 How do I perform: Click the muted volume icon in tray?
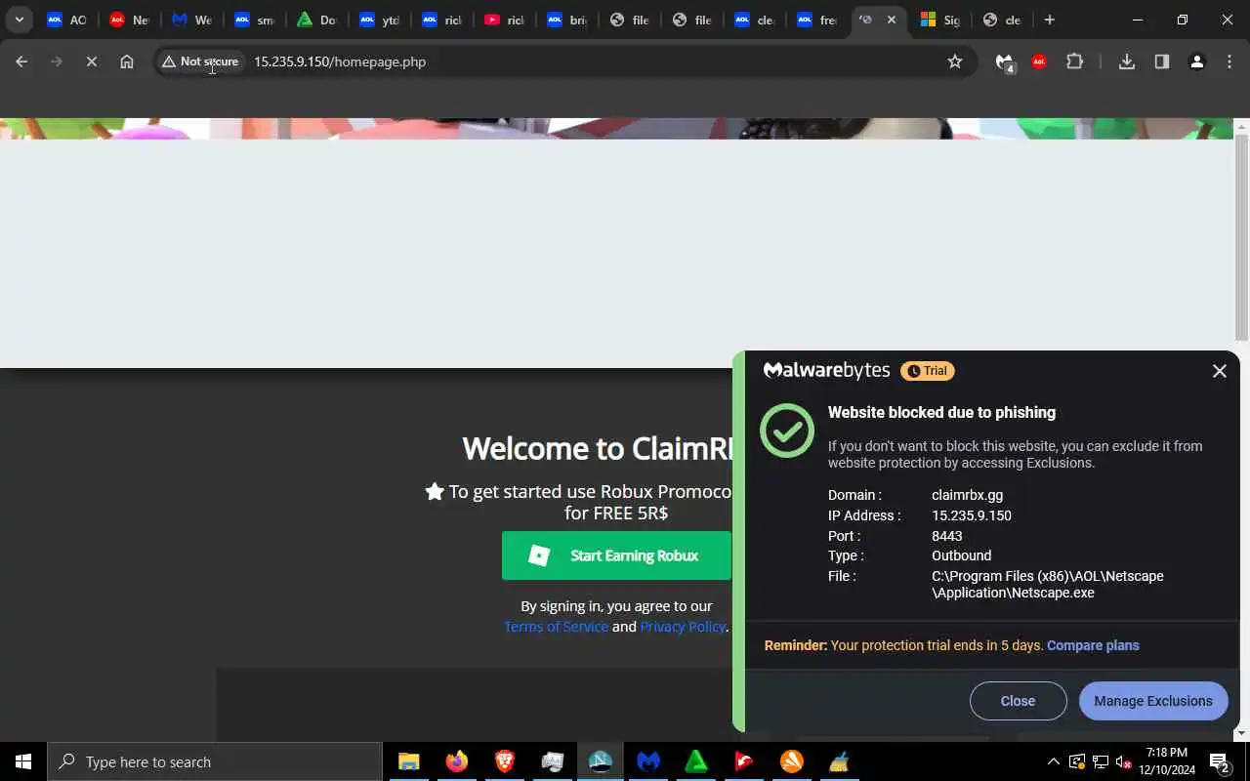coord(1124,761)
